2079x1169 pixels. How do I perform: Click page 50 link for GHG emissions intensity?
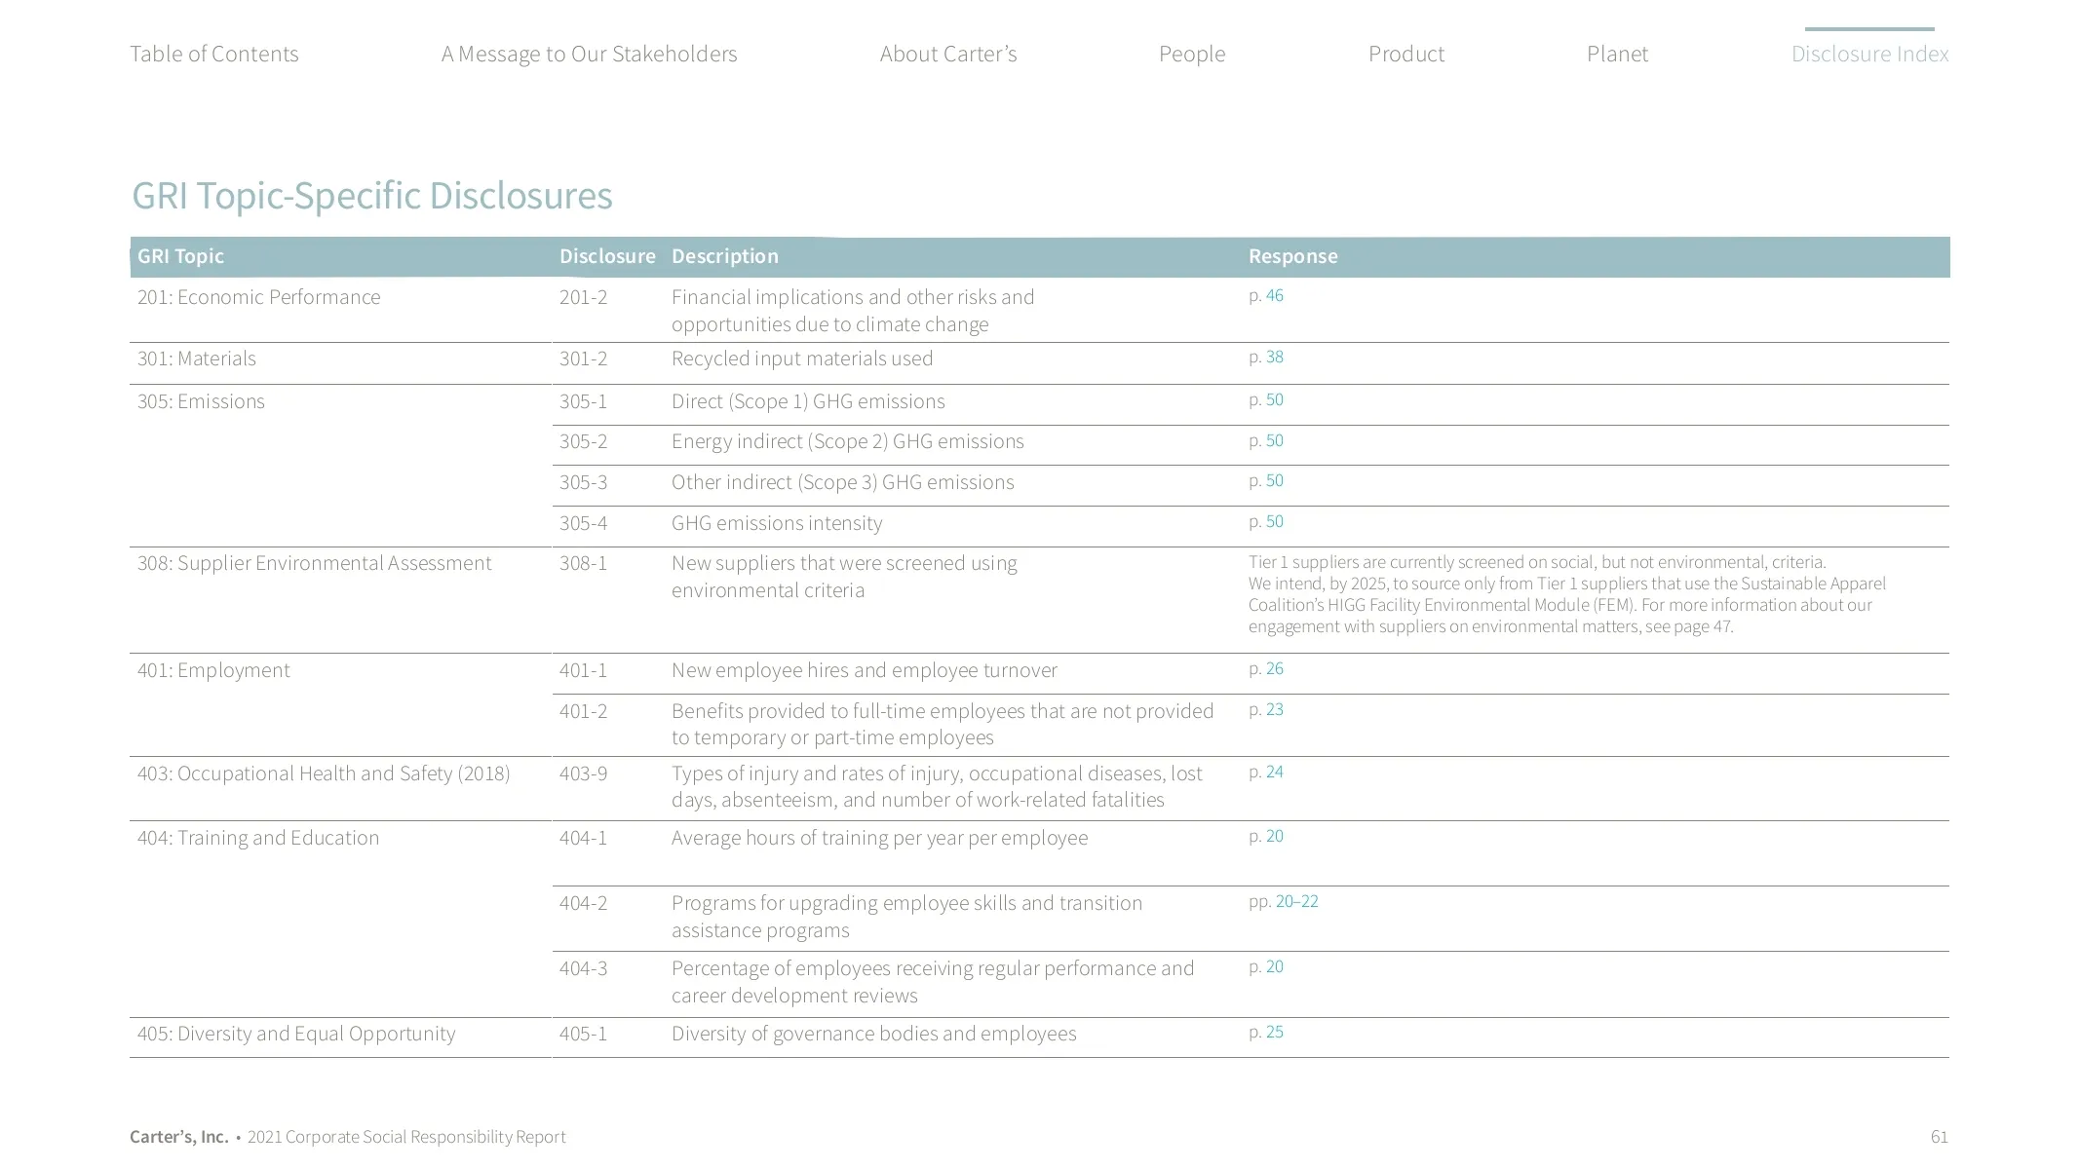point(1274,521)
